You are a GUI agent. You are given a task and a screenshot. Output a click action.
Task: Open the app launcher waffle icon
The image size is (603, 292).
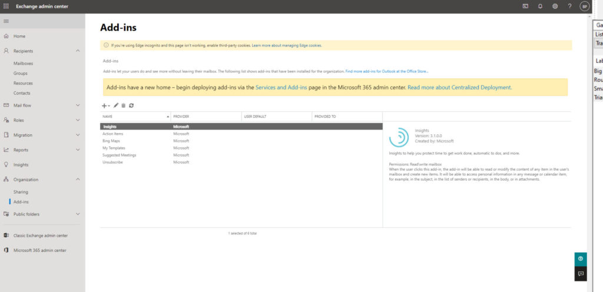tap(6, 6)
